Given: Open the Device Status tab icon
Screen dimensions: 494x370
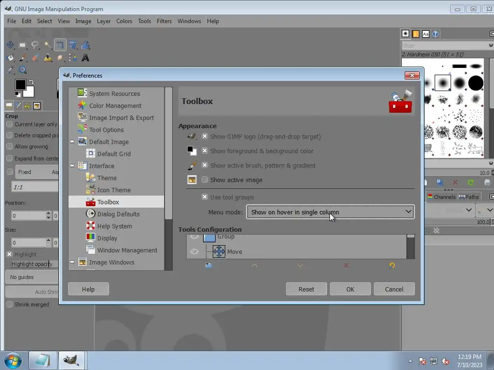Looking at the screenshot, I should click(x=18, y=106).
